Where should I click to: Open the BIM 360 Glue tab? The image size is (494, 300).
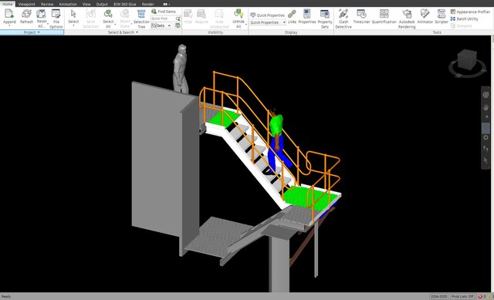[125, 4]
